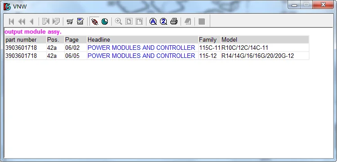Viewport: 337px width, 162px height.
Task: Click model R10C/12C/14C-11
Action: [245, 48]
